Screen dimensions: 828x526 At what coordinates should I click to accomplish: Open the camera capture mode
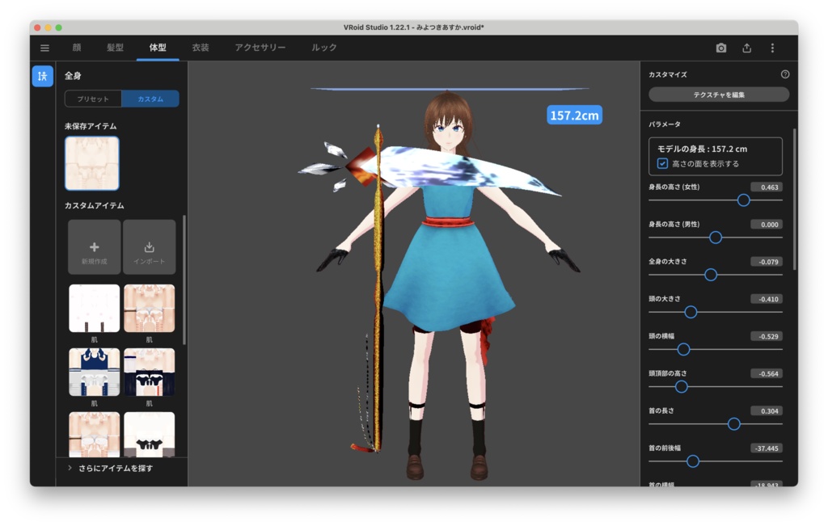point(720,48)
